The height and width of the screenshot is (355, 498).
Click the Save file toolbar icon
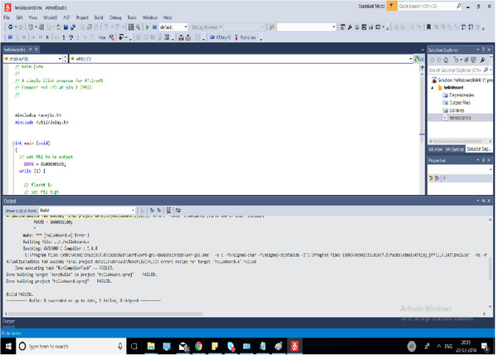[x=66, y=27]
